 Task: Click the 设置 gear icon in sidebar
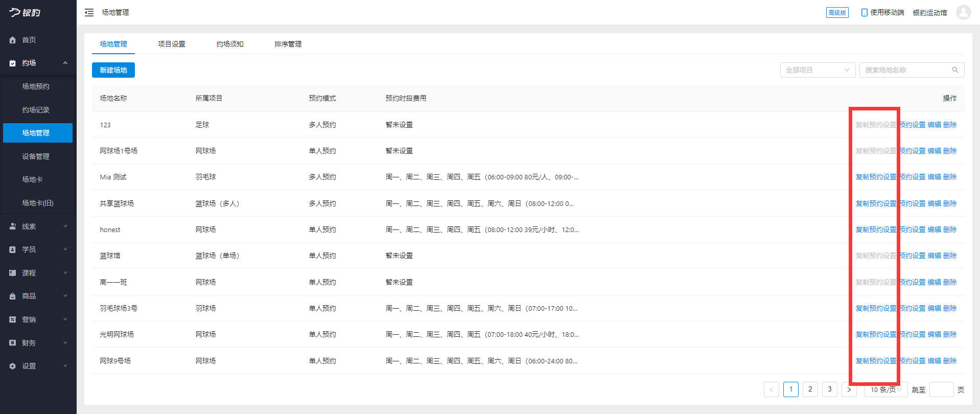tap(13, 366)
